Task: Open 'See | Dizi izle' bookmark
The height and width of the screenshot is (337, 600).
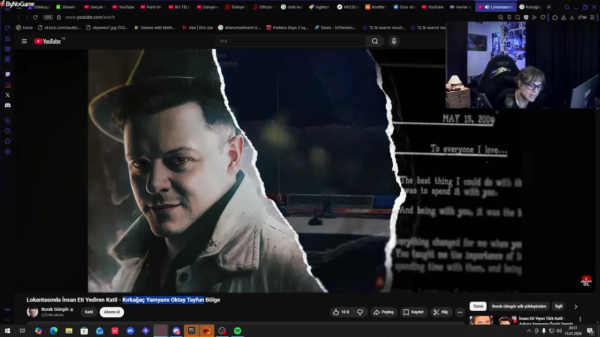Action: click(197, 28)
